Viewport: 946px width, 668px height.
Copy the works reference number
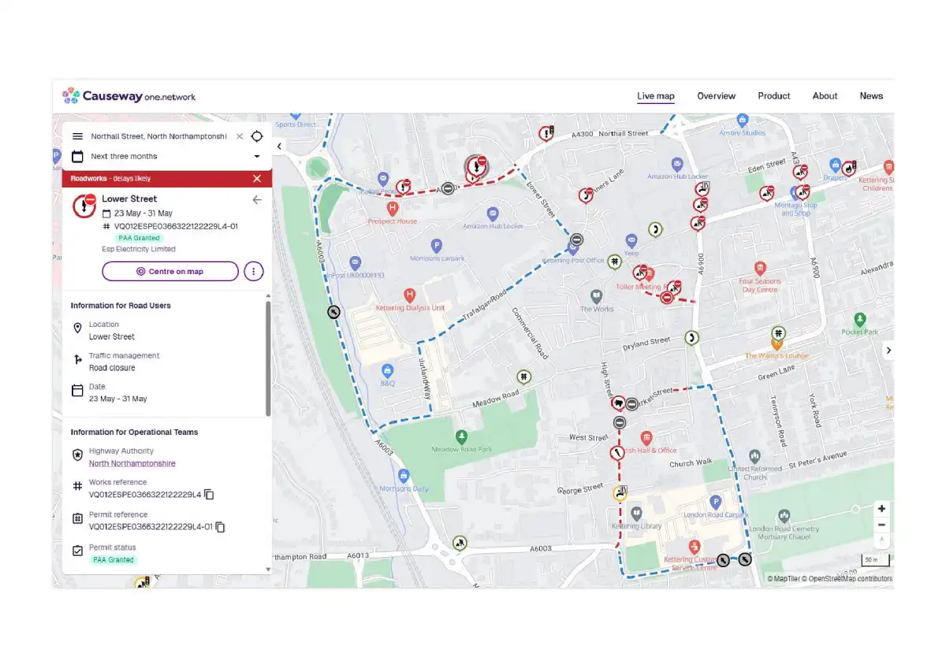click(x=209, y=495)
